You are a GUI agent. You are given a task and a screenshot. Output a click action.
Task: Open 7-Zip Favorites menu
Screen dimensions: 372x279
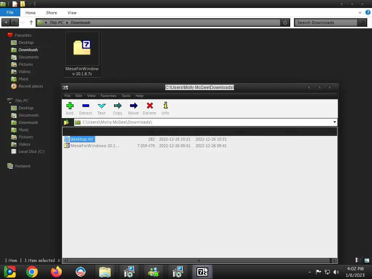coord(108,96)
